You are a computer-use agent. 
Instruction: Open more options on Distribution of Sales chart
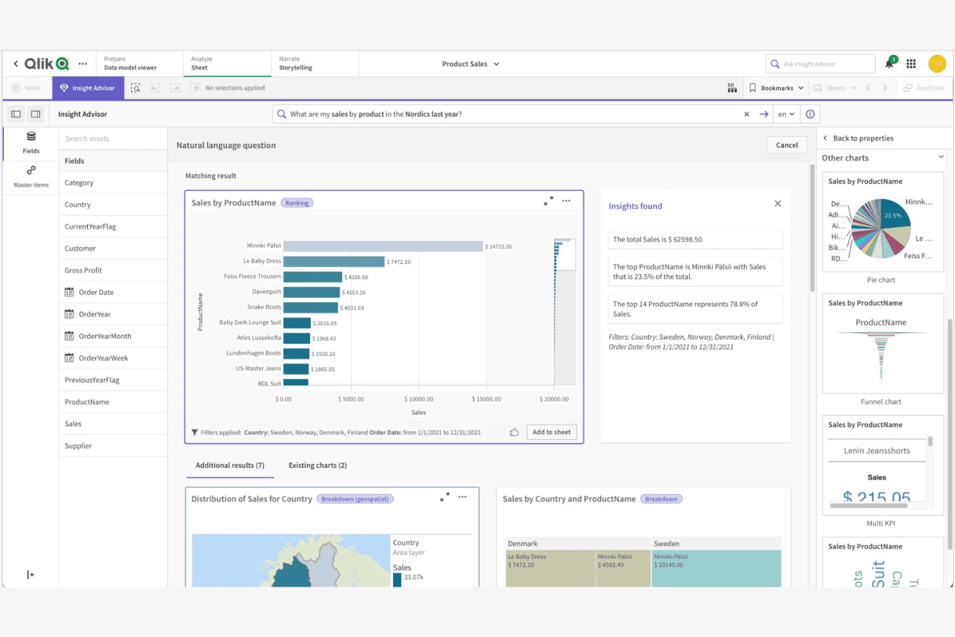point(463,497)
